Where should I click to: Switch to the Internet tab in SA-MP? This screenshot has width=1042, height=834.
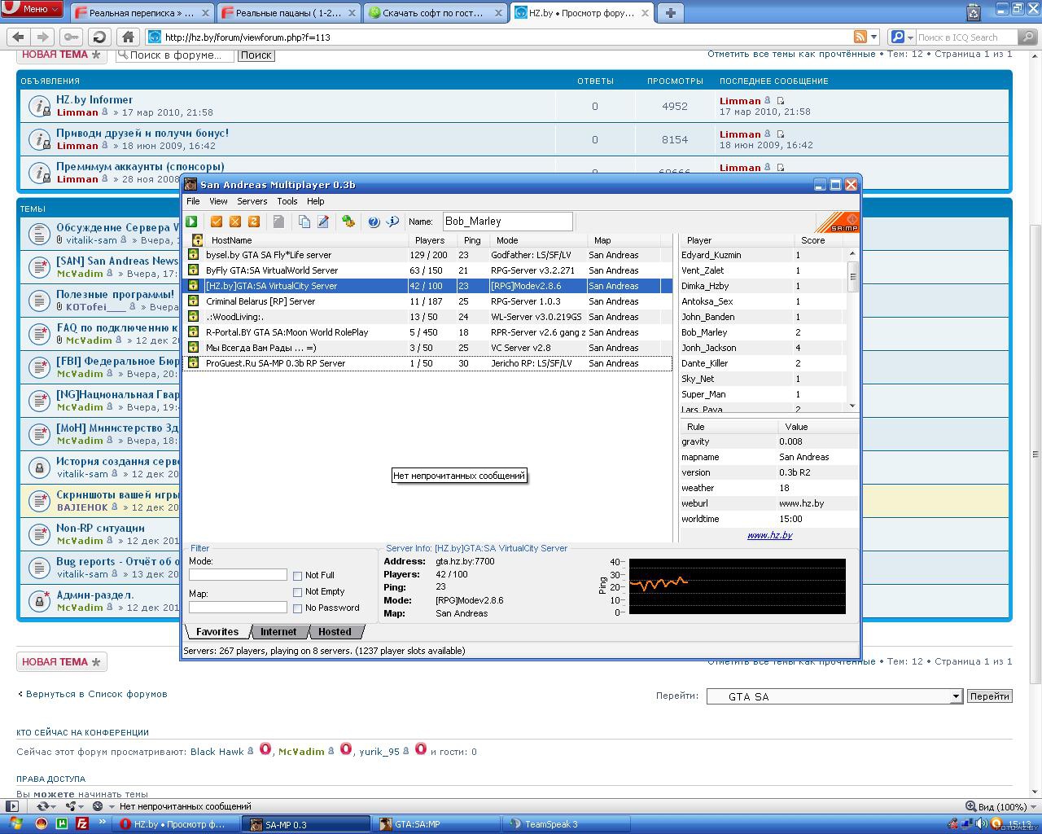(x=278, y=632)
